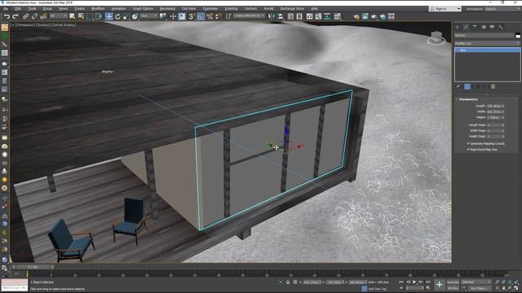This screenshot has width=522, height=293.
Task: Switch to the Create command panel tab
Action: pyautogui.click(x=458, y=27)
